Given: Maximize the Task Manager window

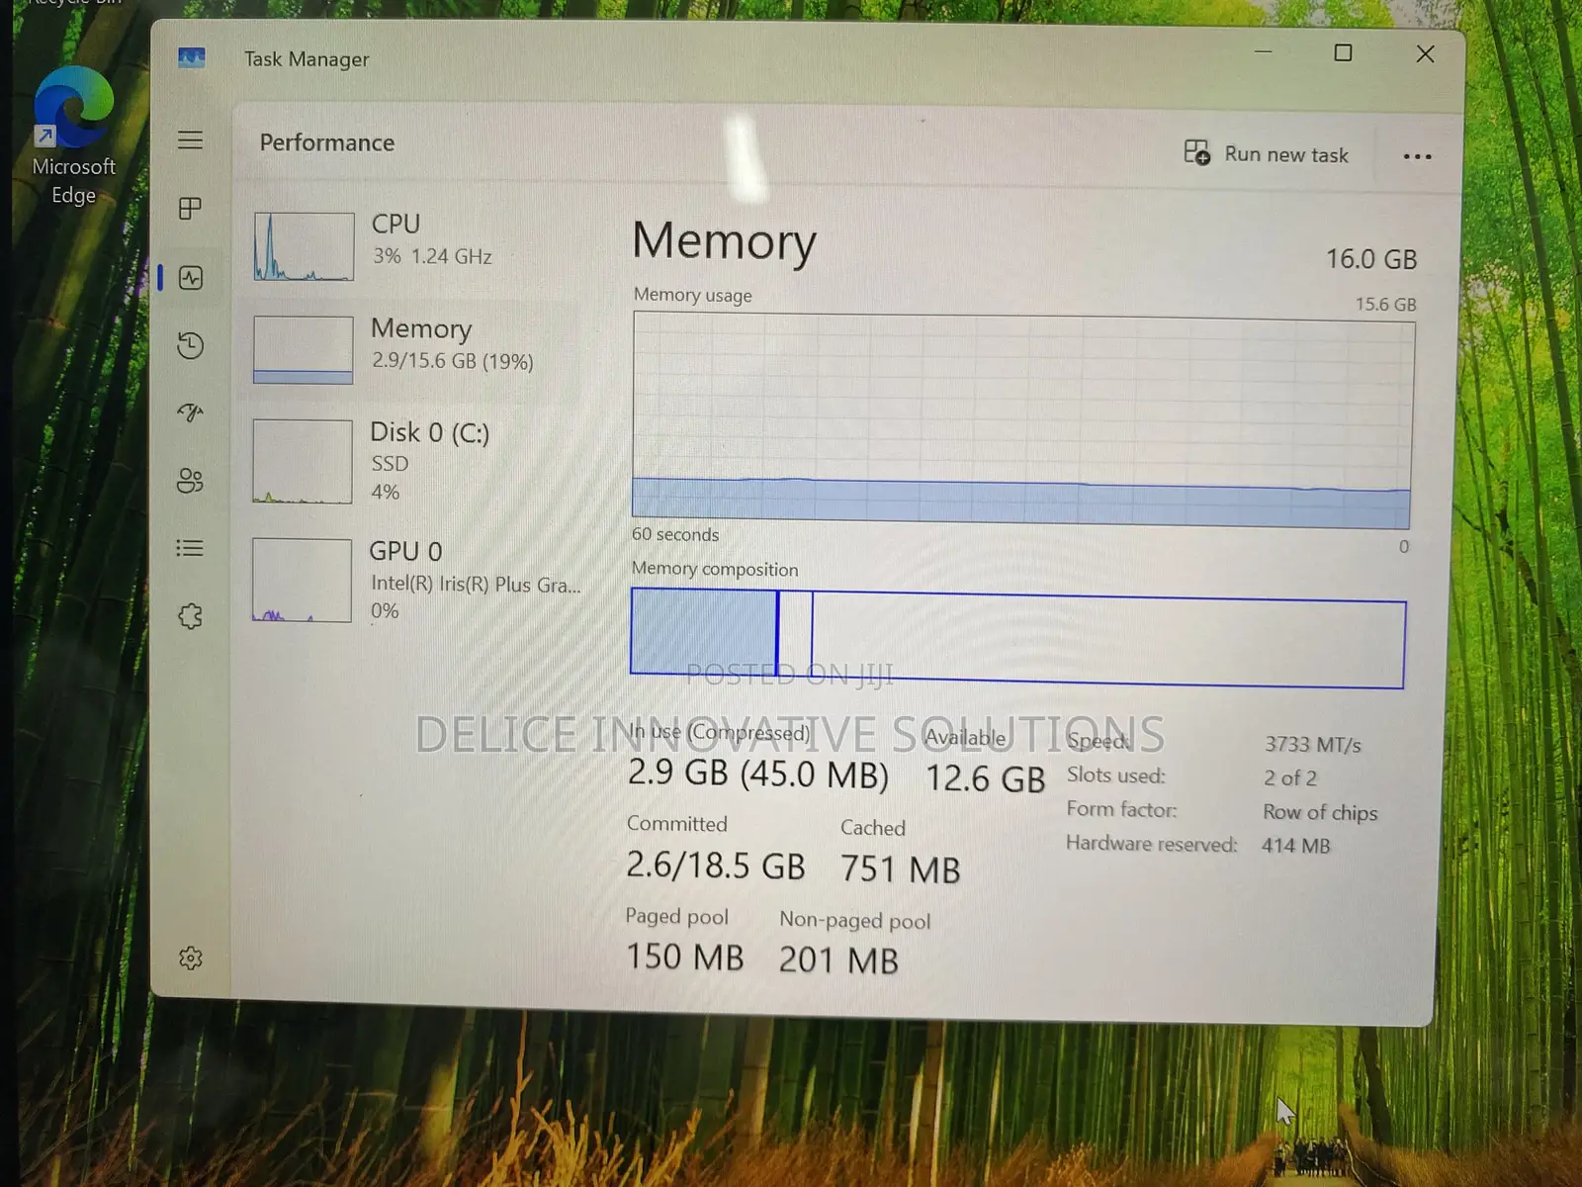Looking at the screenshot, I should tap(1343, 52).
